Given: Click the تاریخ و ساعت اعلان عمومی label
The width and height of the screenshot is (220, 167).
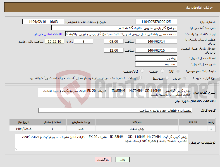Looking at the screenshot, I should pos(86,22).
